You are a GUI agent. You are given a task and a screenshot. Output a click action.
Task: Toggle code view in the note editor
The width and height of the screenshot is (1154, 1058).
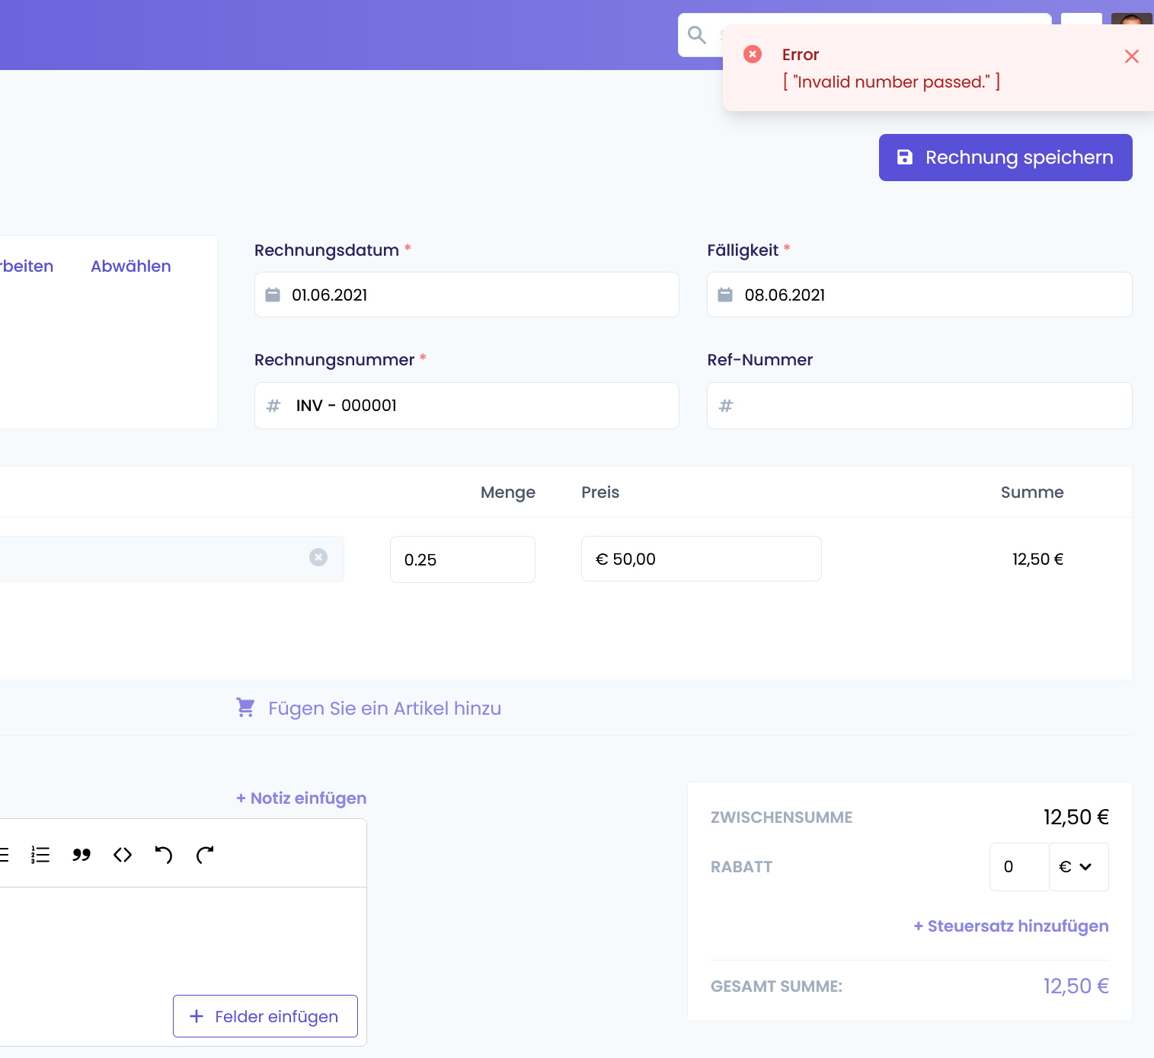point(122,855)
